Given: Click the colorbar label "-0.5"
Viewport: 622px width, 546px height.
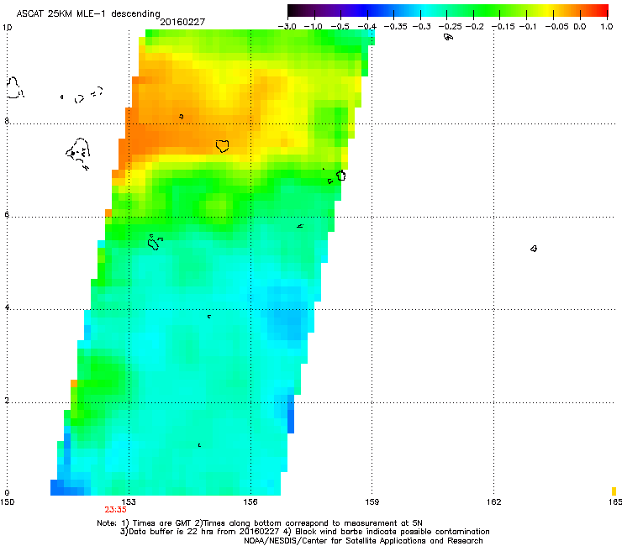Looking at the screenshot, I should coord(340,27).
